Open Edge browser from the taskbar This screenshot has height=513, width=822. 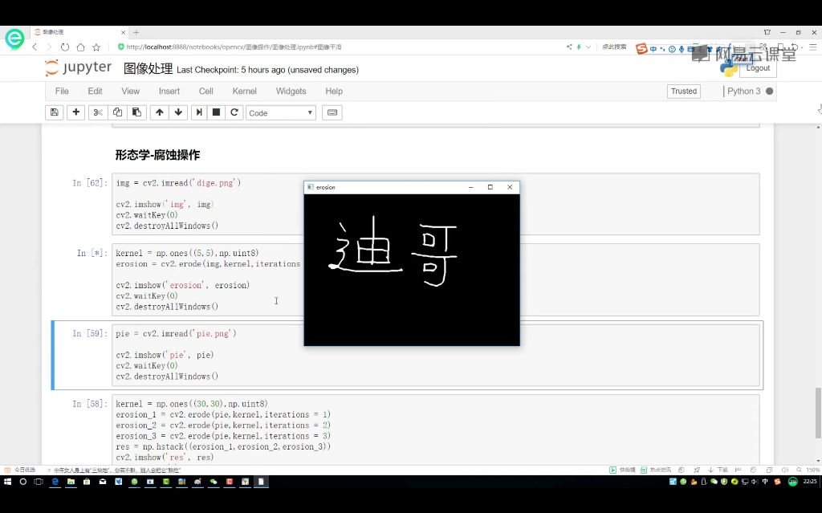pos(55,481)
